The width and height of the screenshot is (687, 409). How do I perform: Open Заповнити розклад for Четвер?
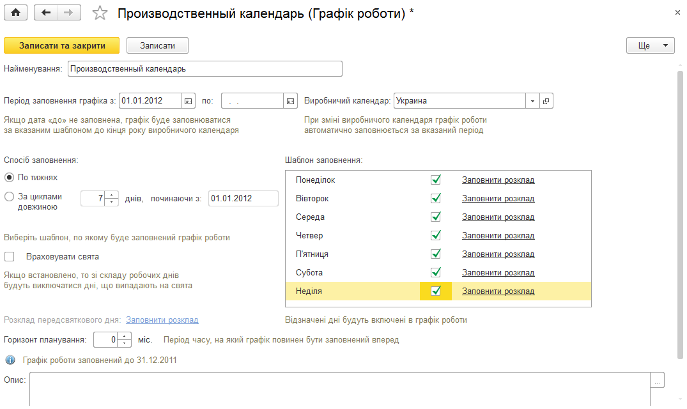tap(498, 236)
